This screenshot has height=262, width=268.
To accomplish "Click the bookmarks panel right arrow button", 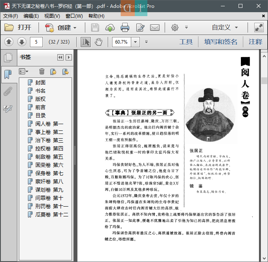I will pos(69,57).
